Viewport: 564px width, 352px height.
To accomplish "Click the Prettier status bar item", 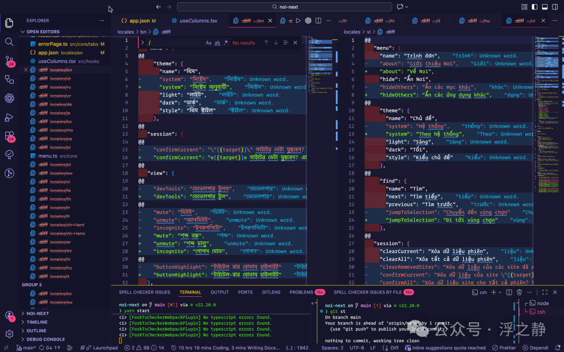I will pos(506,348).
